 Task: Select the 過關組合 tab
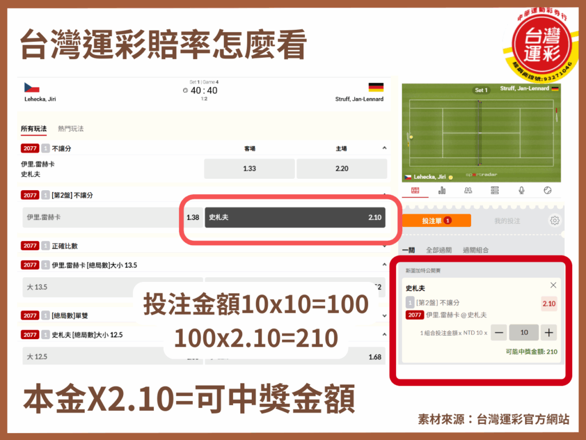(x=476, y=250)
